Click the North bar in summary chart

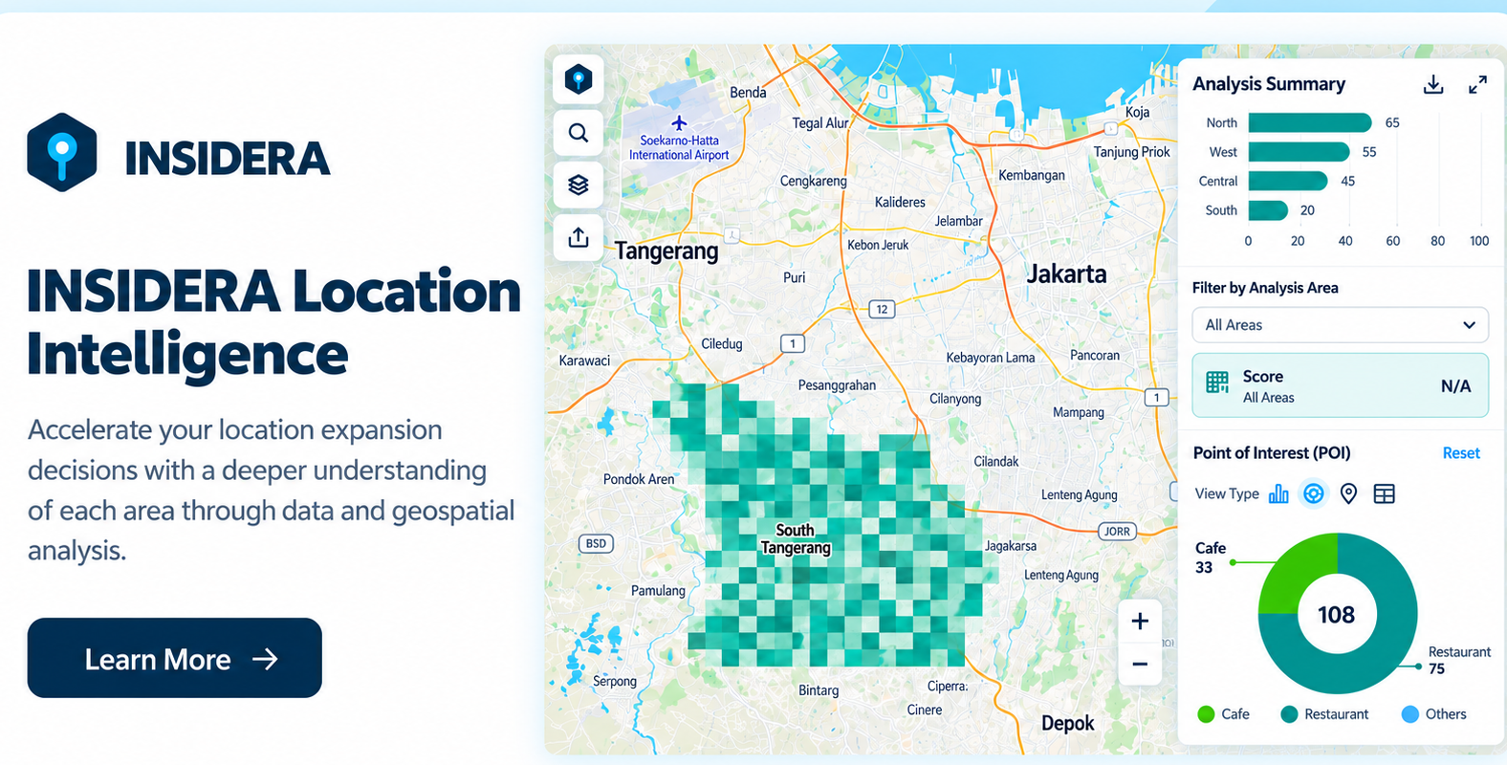[1310, 122]
